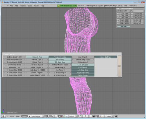Open the Global orientation dropdown
This screenshot has width=146, height=119.
(x=73, y=116)
